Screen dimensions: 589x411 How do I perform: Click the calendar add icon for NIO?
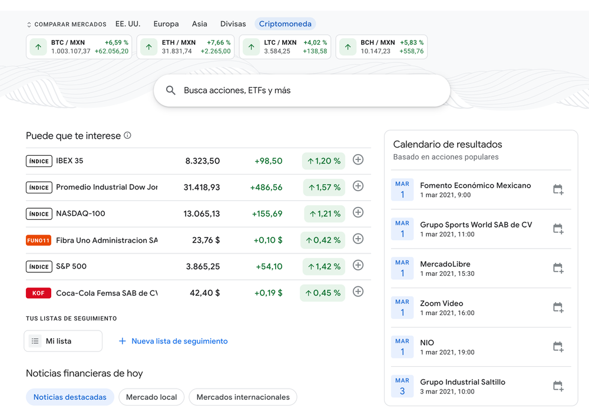(x=558, y=346)
